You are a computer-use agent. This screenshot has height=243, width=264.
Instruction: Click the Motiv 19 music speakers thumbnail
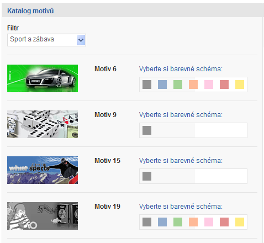(43, 216)
